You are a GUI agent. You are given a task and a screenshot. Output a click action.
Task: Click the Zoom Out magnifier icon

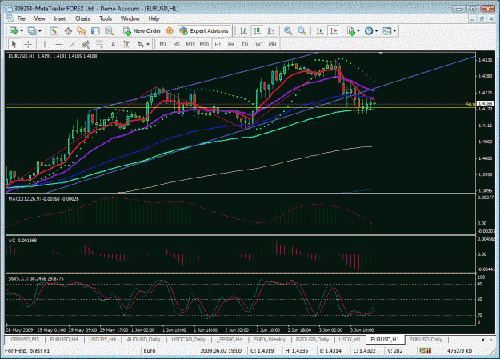coord(302,31)
